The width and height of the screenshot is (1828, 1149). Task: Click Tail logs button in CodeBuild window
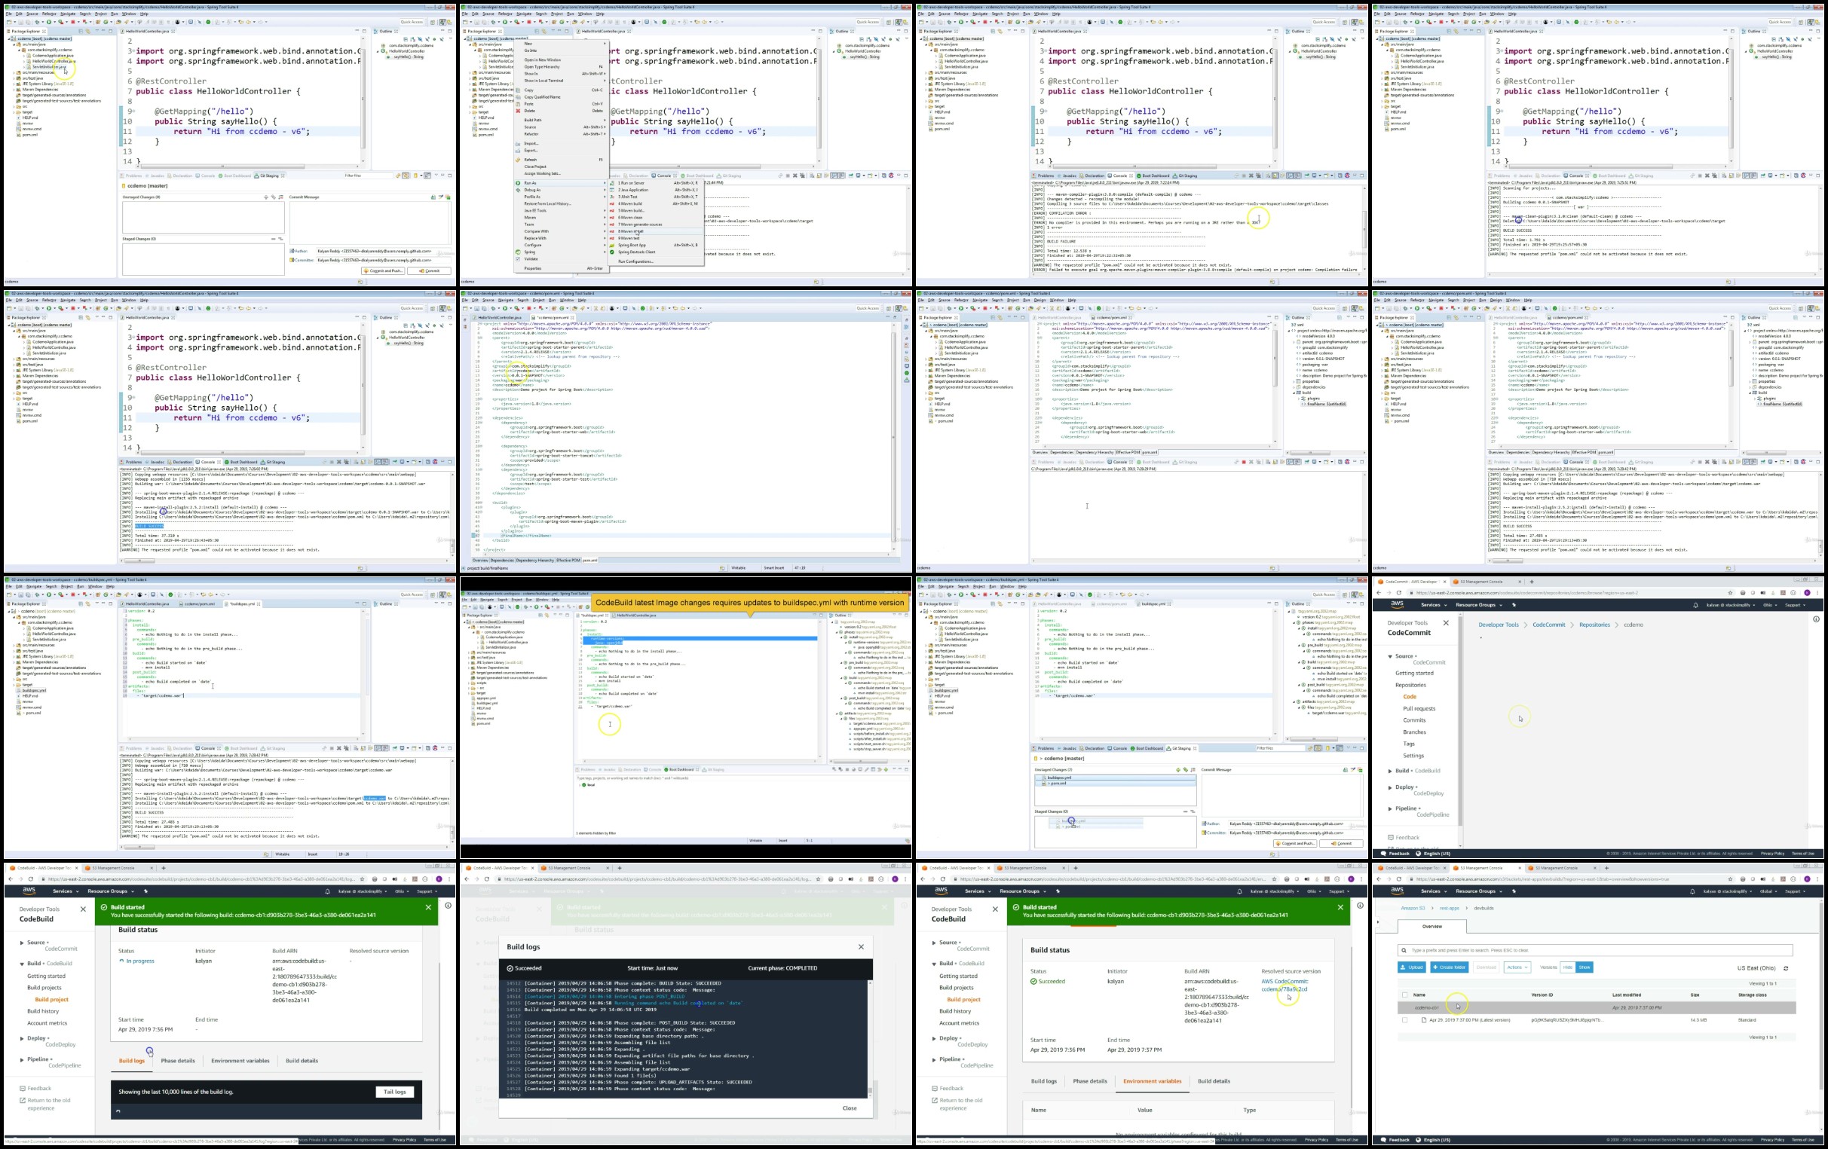[395, 1092]
